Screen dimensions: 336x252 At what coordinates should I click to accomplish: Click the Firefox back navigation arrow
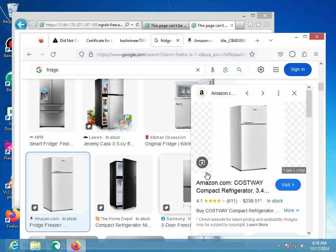pos(30,54)
